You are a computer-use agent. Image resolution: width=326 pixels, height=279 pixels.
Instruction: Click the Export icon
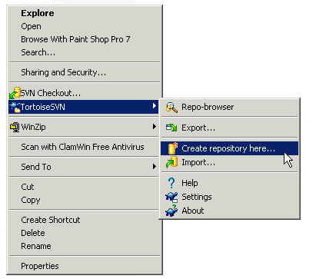click(171, 128)
